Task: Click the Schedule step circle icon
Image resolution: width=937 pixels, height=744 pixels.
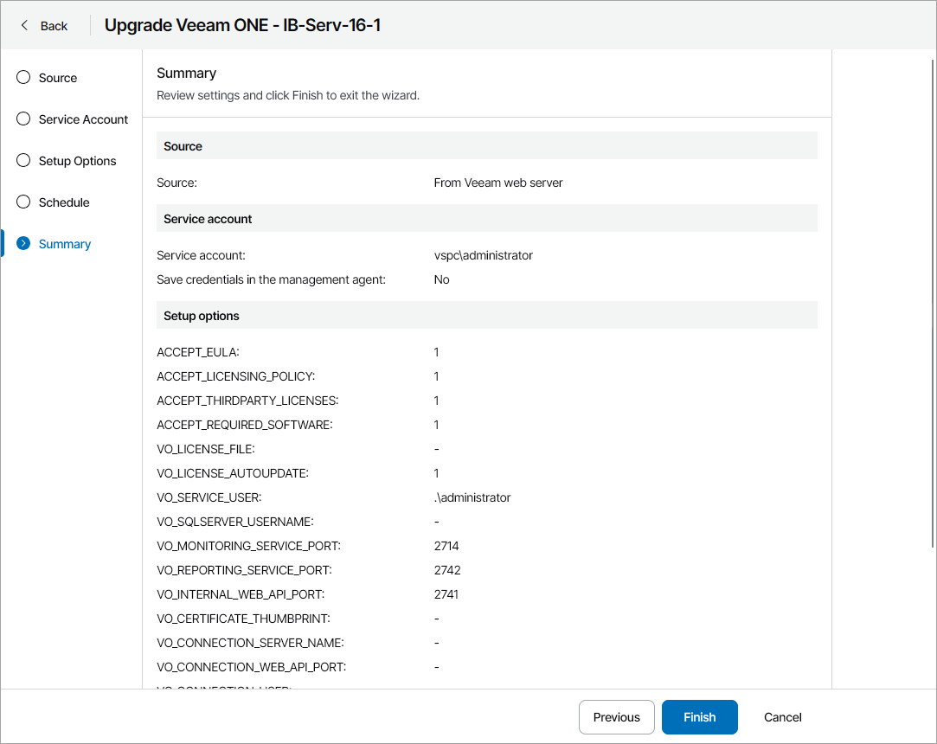Action: 23,202
